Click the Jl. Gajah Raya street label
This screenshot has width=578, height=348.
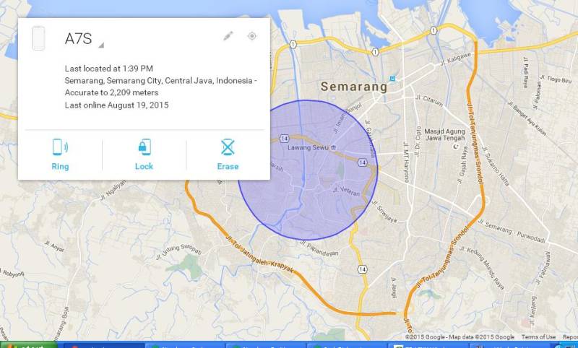pyautogui.click(x=462, y=165)
